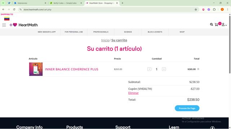Click Eliminar to remove VHEALTH coupon
Image resolution: width=231 pixels, height=129 pixels.
[x=133, y=93]
